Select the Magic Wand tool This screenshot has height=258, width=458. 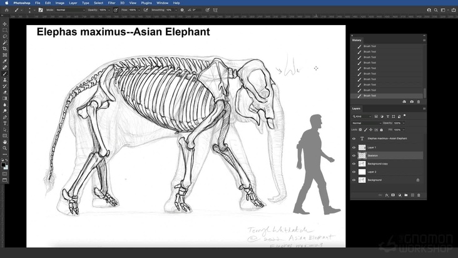coord(4,43)
